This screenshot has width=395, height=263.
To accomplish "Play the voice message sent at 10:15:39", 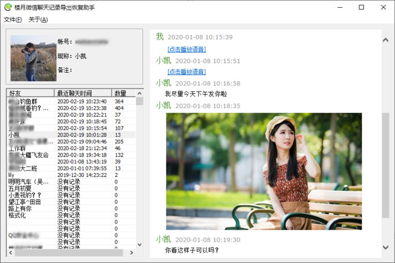I will click(187, 49).
